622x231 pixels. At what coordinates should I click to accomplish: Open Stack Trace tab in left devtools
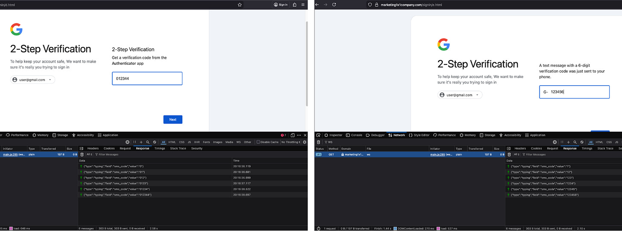click(x=178, y=148)
